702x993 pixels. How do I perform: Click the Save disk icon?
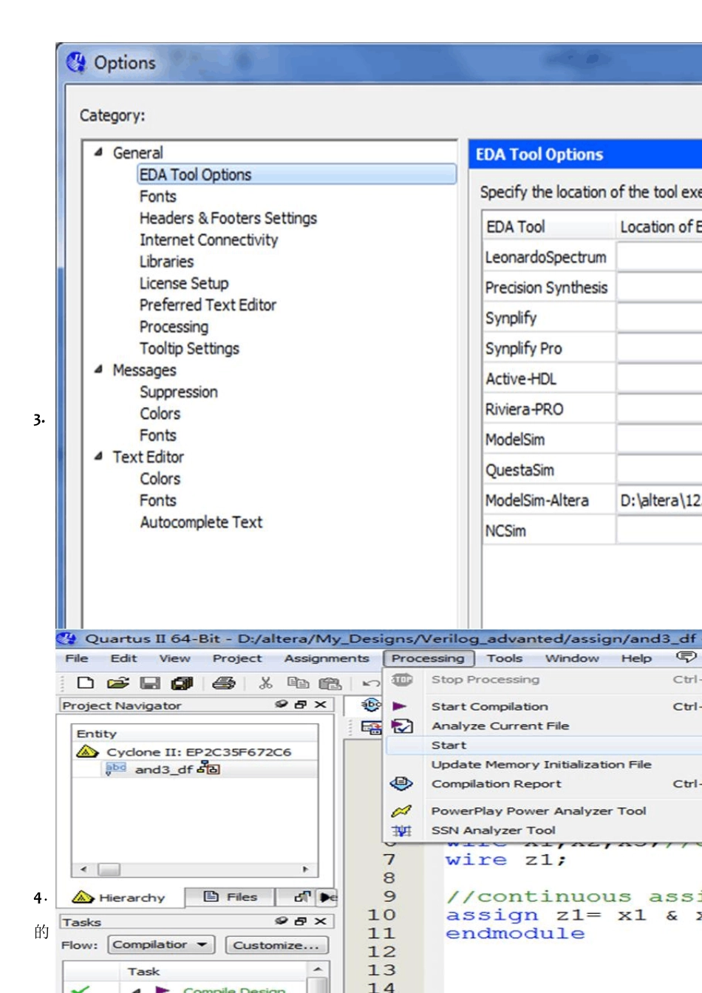(x=150, y=683)
